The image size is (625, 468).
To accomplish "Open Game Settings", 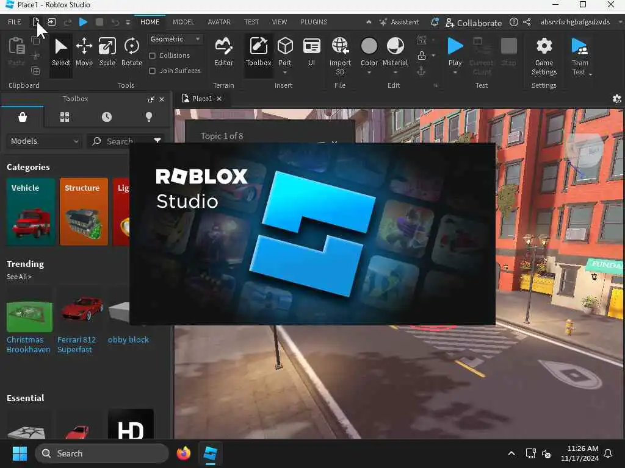I will [x=544, y=55].
